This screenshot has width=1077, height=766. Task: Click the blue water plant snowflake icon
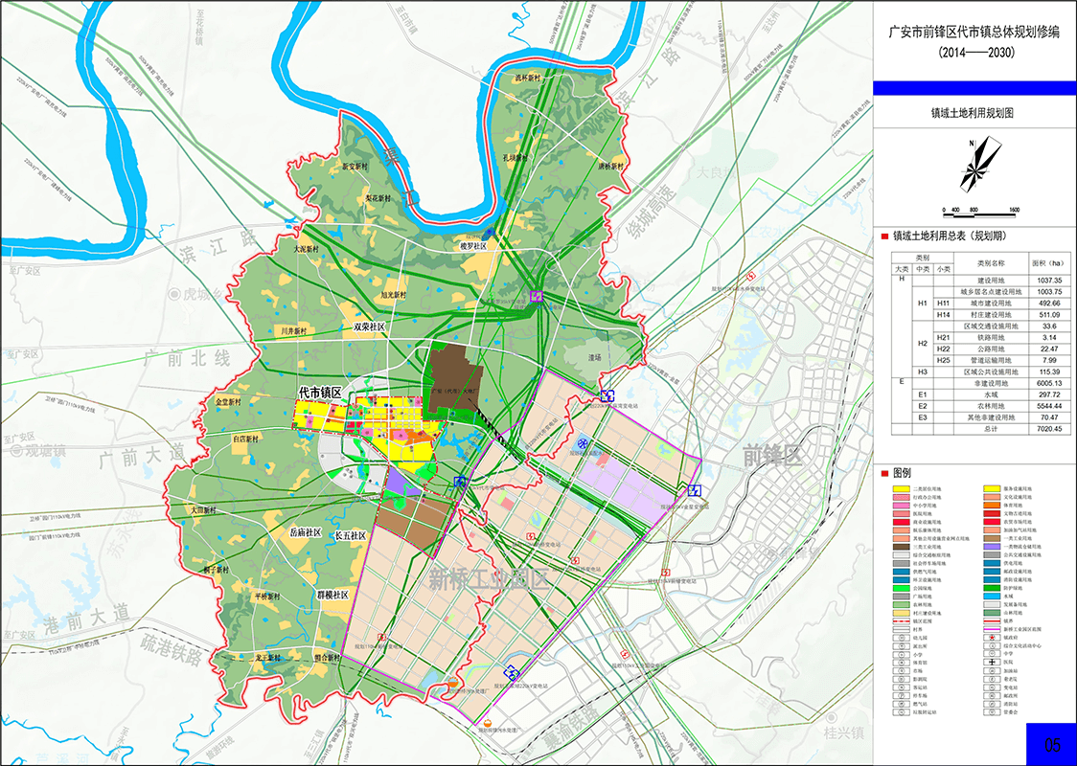click(582, 443)
